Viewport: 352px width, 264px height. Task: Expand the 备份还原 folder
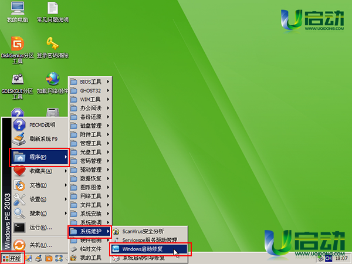(x=90, y=117)
